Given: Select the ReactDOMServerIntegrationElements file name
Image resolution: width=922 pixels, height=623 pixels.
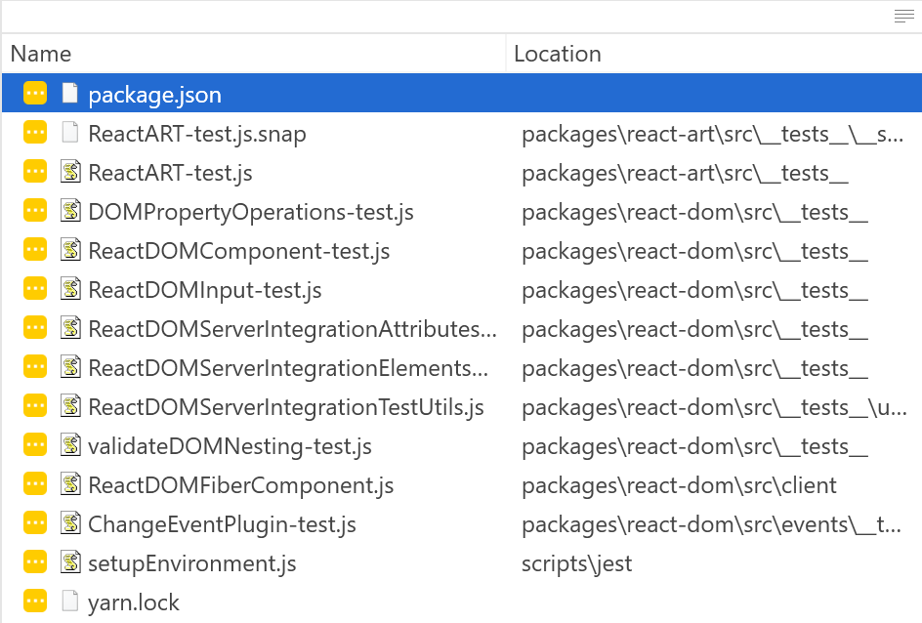Looking at the screenshot, I should [288, 368].
